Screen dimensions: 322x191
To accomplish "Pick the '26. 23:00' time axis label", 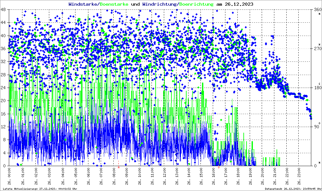I will coord(300,177).
